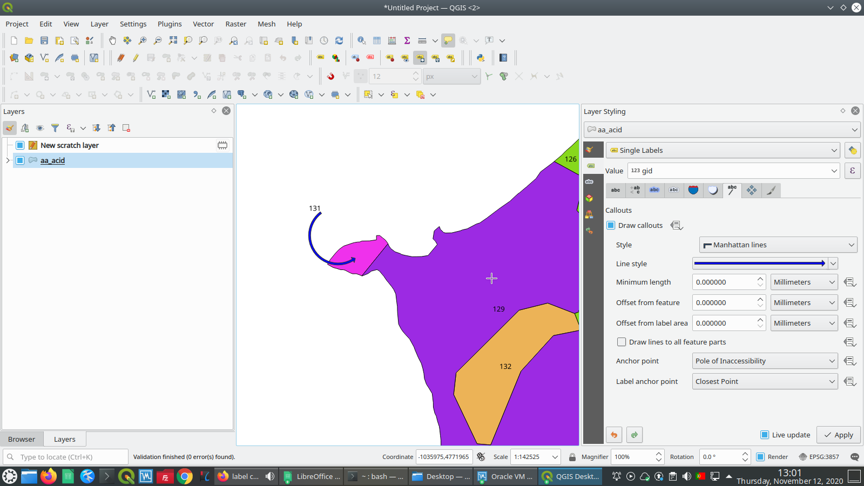Open the Temporal Controller clock icon
The height and width of the screenshot is (486, 864).
click(324, 40)
